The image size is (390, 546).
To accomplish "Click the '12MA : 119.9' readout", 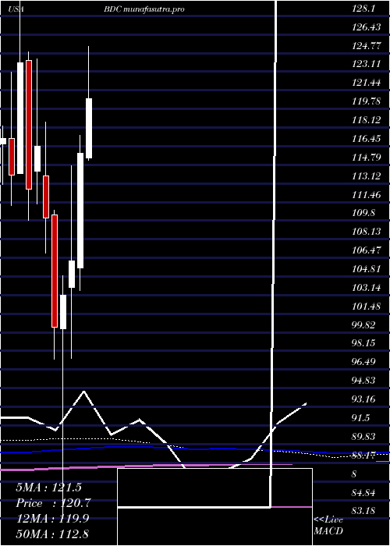I will [52, 519].
